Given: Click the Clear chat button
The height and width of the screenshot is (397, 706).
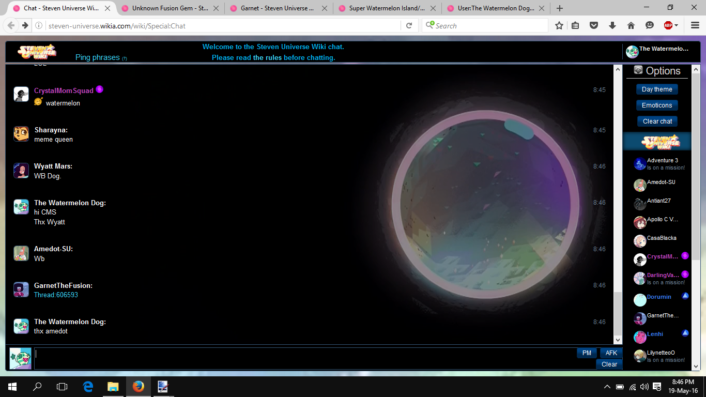Looking at the screenshot, I should (x=657, y=121).
